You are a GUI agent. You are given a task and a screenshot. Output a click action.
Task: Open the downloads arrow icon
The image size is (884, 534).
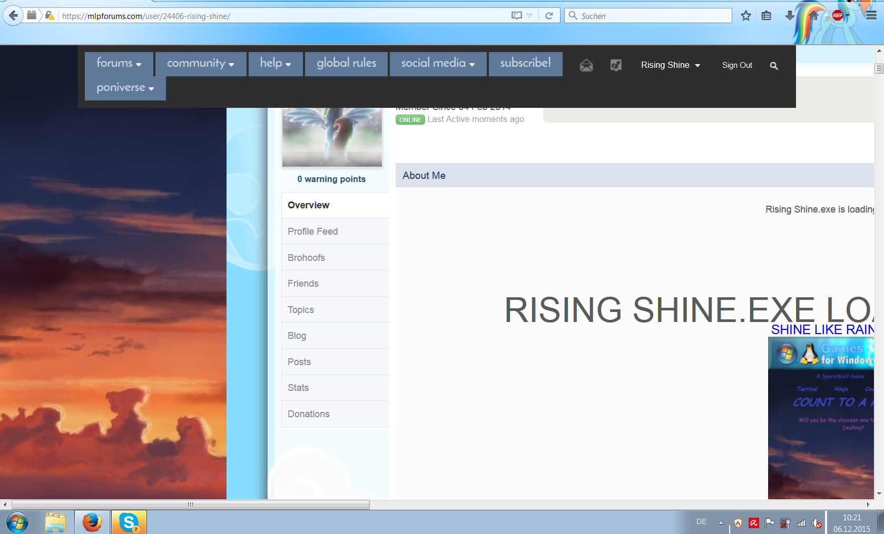[789, 16]
